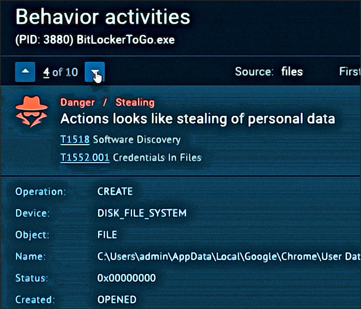Viewport: 361px width, 309px height.
Task: Open the T1518 technique link
Action: pyautogui.click(x=75, y=140)
